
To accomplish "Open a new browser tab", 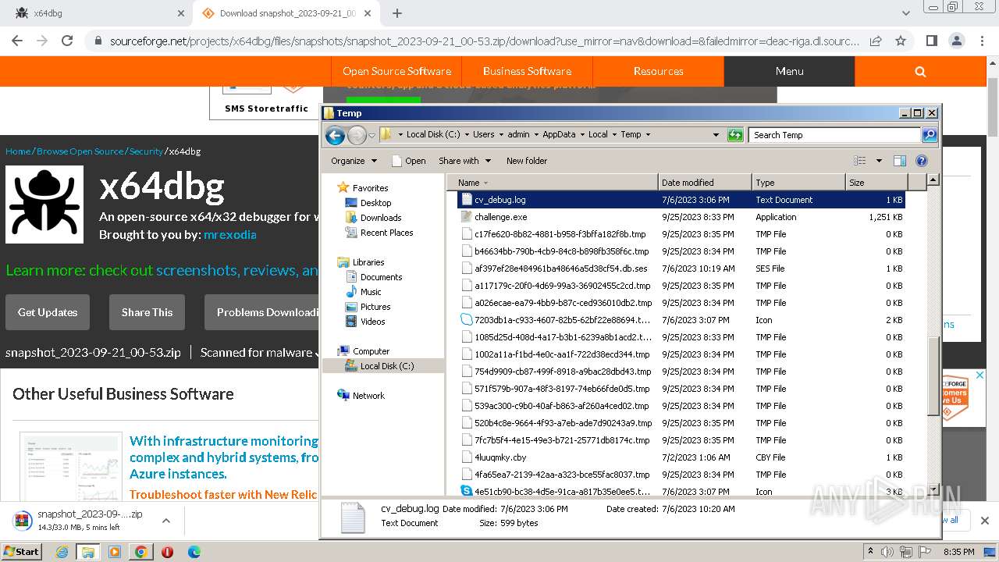I will [x=397, y=13].
